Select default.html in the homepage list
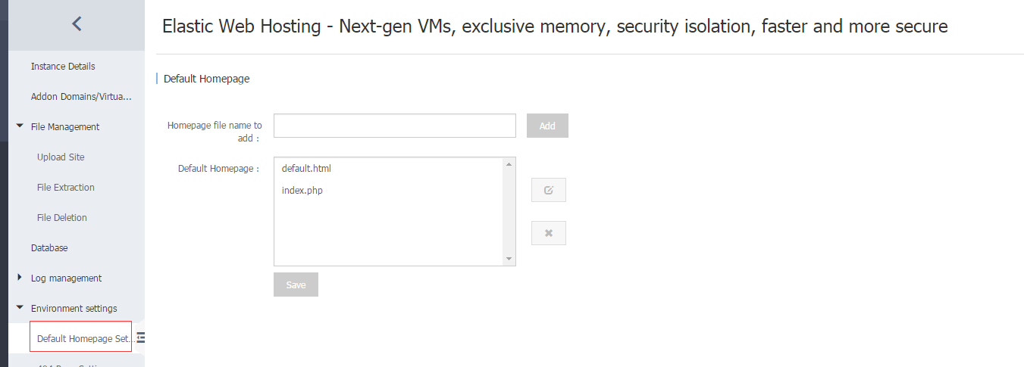Viewport: 1024px width, 367px height. click(x=306, y=169)
